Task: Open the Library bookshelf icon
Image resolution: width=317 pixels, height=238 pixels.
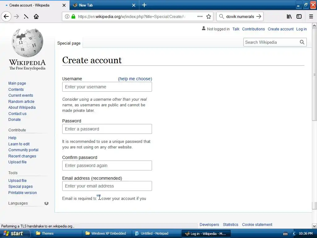Action: [289, 16]
